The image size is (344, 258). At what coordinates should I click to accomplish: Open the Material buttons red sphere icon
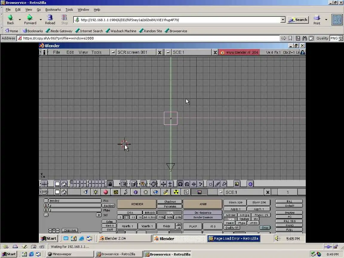point(105,192)
